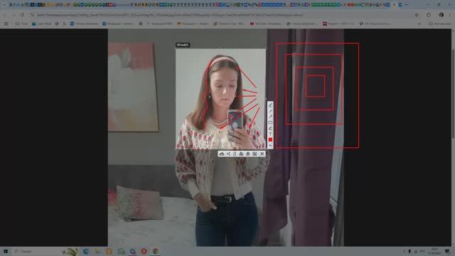Select the Lightshot pen tool
455x256 pixels.
pyautogui.click(x=270, y=105)
